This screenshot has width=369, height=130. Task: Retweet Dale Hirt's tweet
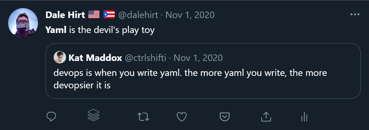point(143,117)
